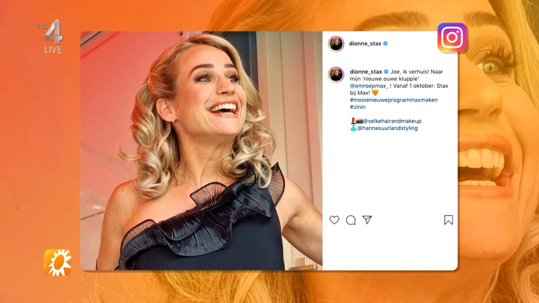Save post with bookmark icon
Screen dimensions: 539x303
point(448,220)
